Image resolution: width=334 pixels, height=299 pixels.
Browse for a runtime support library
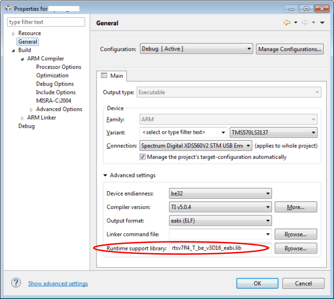[296, 248]
